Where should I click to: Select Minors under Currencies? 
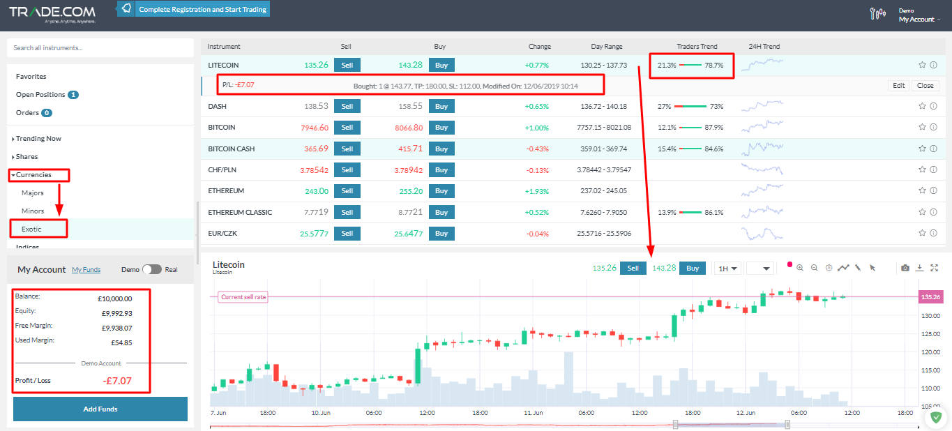pos(33,211)
